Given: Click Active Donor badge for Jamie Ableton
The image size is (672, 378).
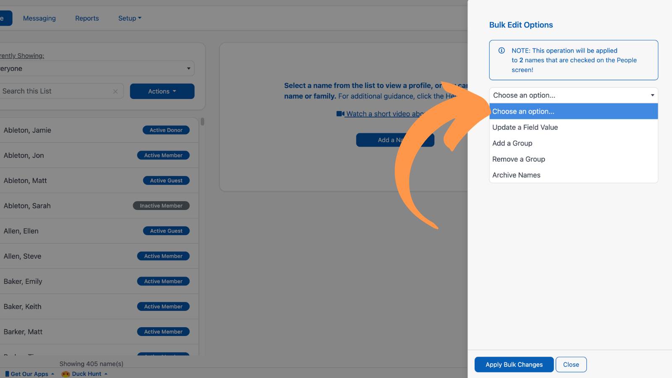Looking at the screenshot, I should 166,130.
